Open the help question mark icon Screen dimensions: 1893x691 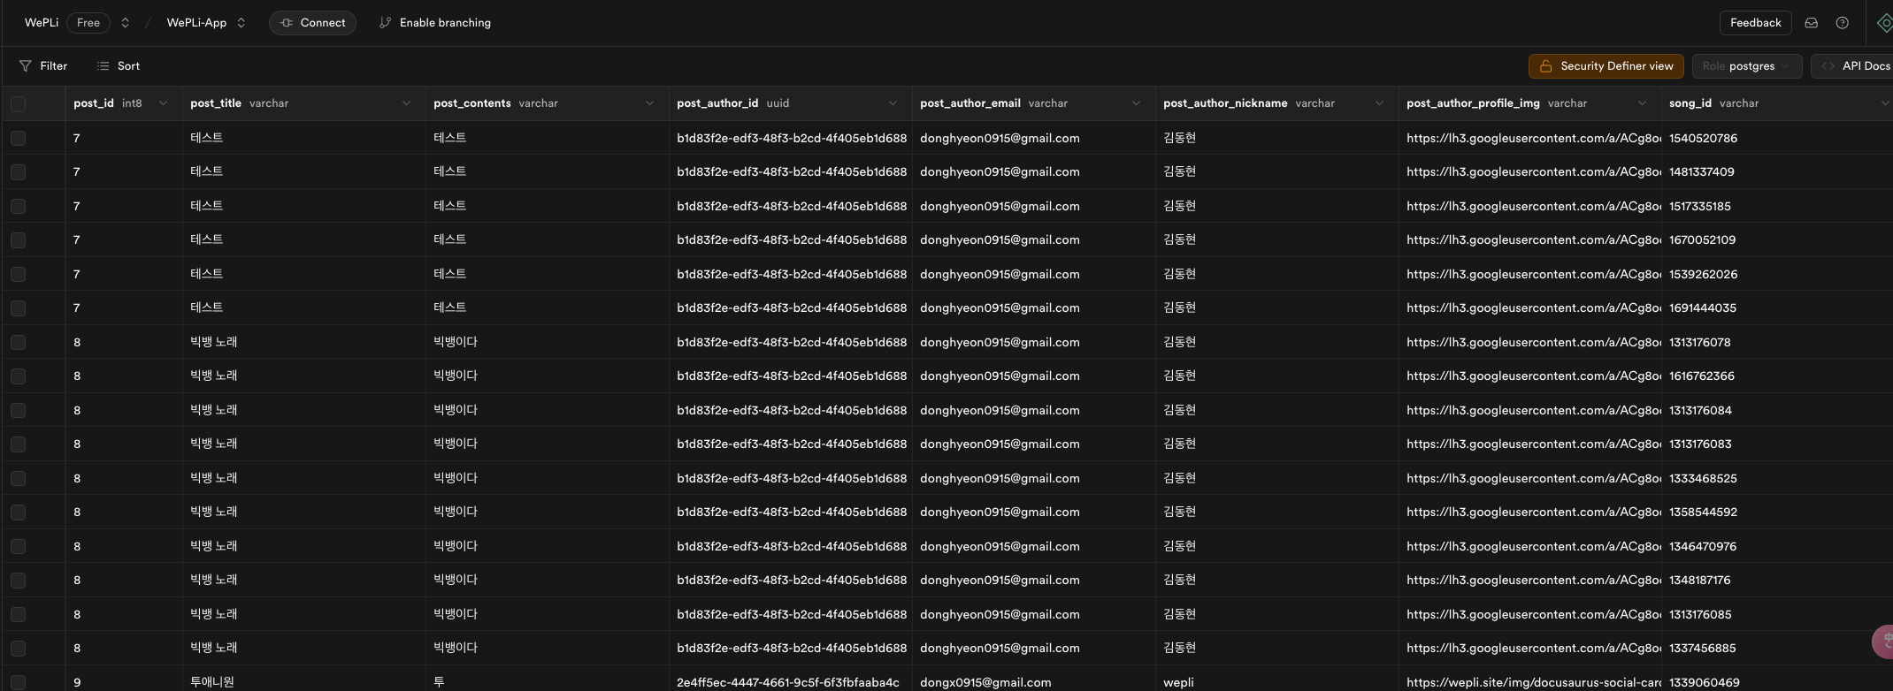pos(1842,23)
